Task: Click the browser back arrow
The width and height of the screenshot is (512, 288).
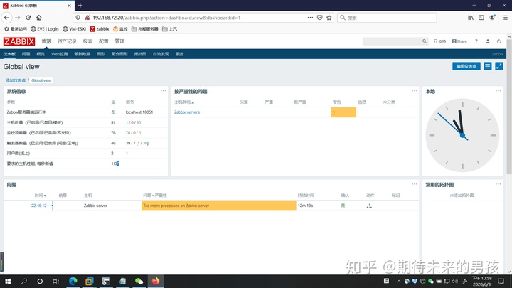Action: coord(7,18)
